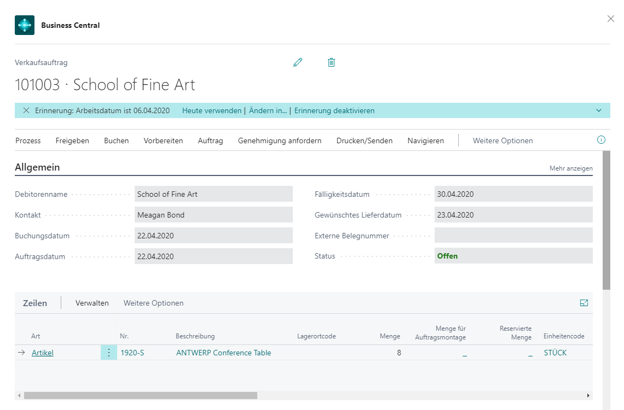The width and height of the screenshot is (624, 410).
Task: Open the Drucken/Senden menu
Action: [x=365, y=140]
